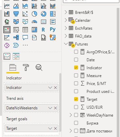This screenshot has height=137, width=120.
Task: Expand the FAO_data table
Action: pos(66,36)
